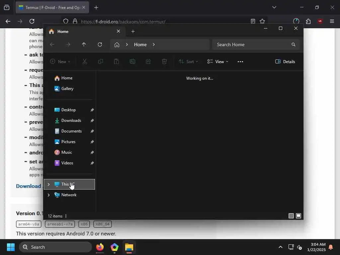Toggle the Details pane button

coord(285,61)
